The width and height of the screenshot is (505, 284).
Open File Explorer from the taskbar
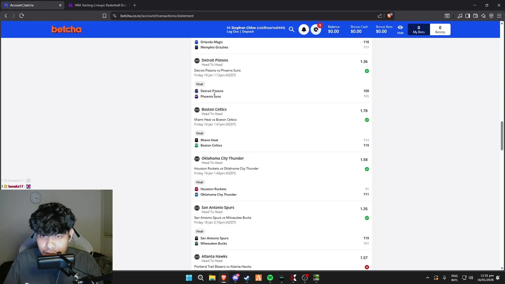[212, 278]
